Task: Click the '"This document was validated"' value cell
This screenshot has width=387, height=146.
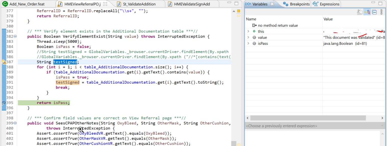Action: point(354,38)
